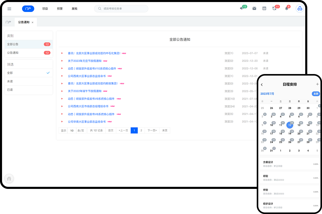Open the calendar icon in top bar
Screen dimensions: 322x214
[x=264, y=8]
